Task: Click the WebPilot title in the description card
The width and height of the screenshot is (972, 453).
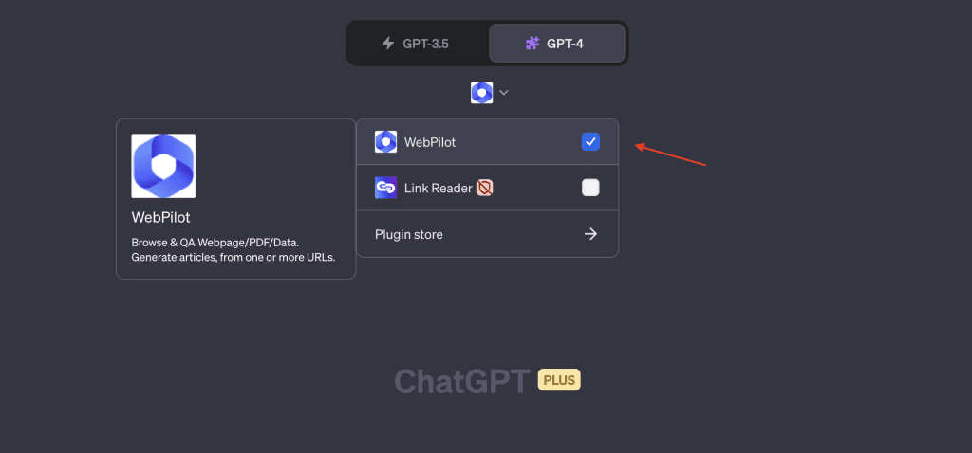Action: coord(160,218)
